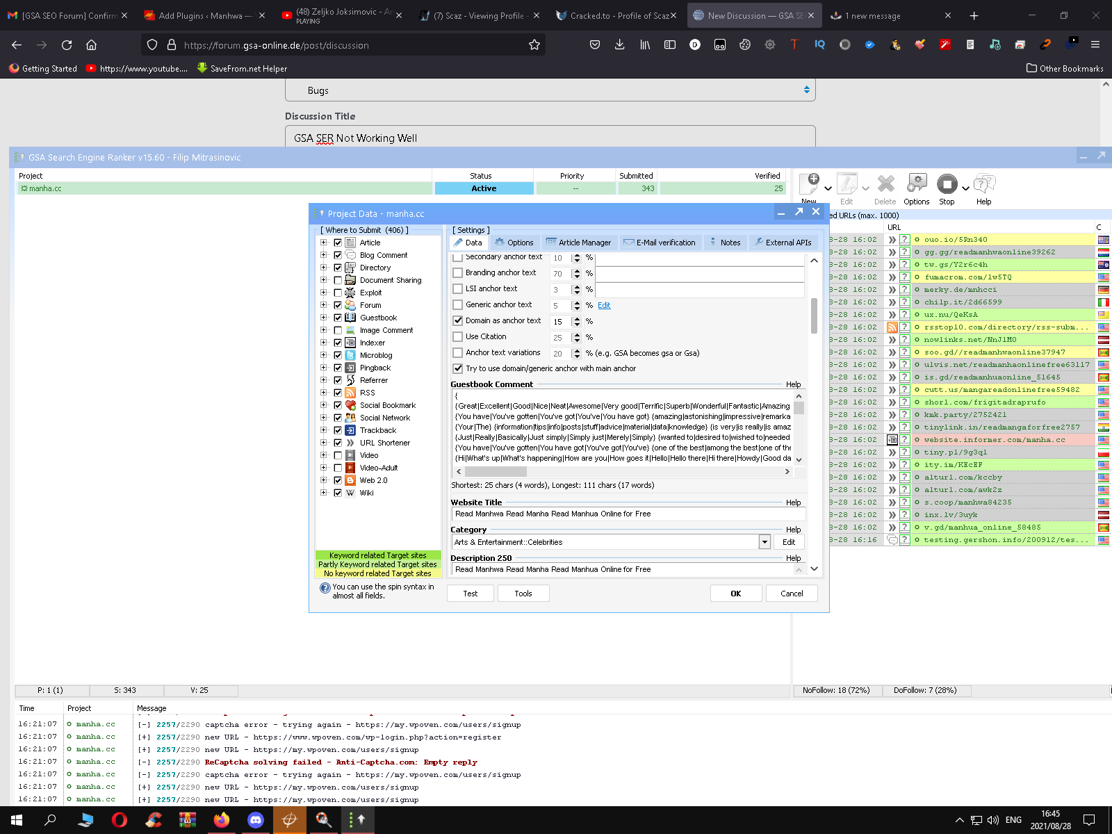
Task: Click the OK button
Action: (736, 594)
